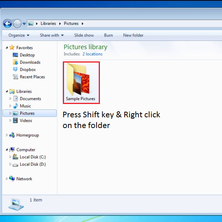Click the Homegroup icon
The width and height of the screenshot is (222, 222).
point(12,135)
